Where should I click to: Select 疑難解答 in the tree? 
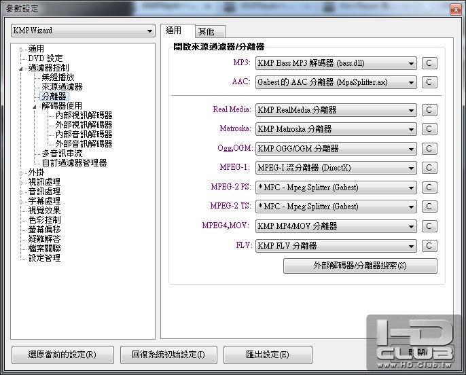pos(45,239)
